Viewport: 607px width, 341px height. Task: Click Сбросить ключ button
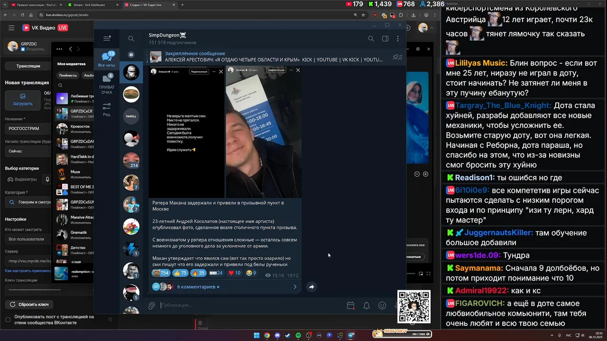(29, 305)
